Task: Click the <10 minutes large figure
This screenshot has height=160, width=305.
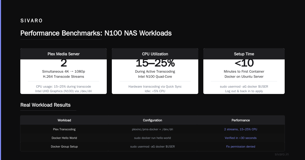Action: (244, 63)
